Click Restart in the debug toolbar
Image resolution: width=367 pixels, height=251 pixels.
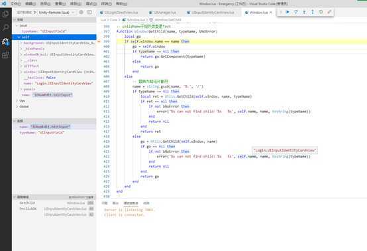coord(321,12)
